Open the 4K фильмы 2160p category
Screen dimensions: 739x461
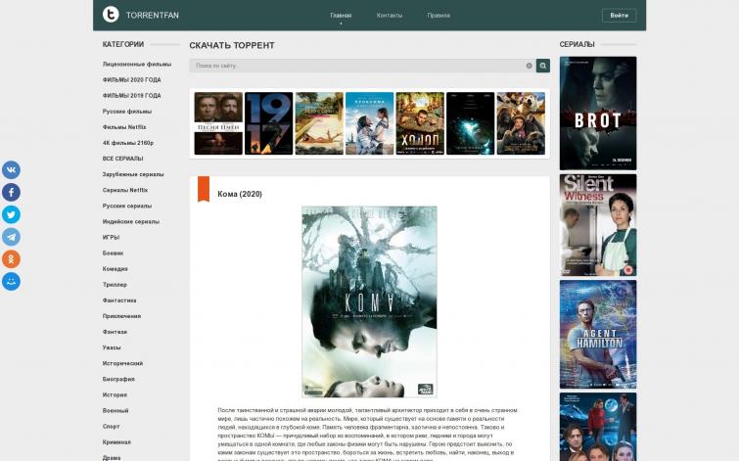(127, 143)
